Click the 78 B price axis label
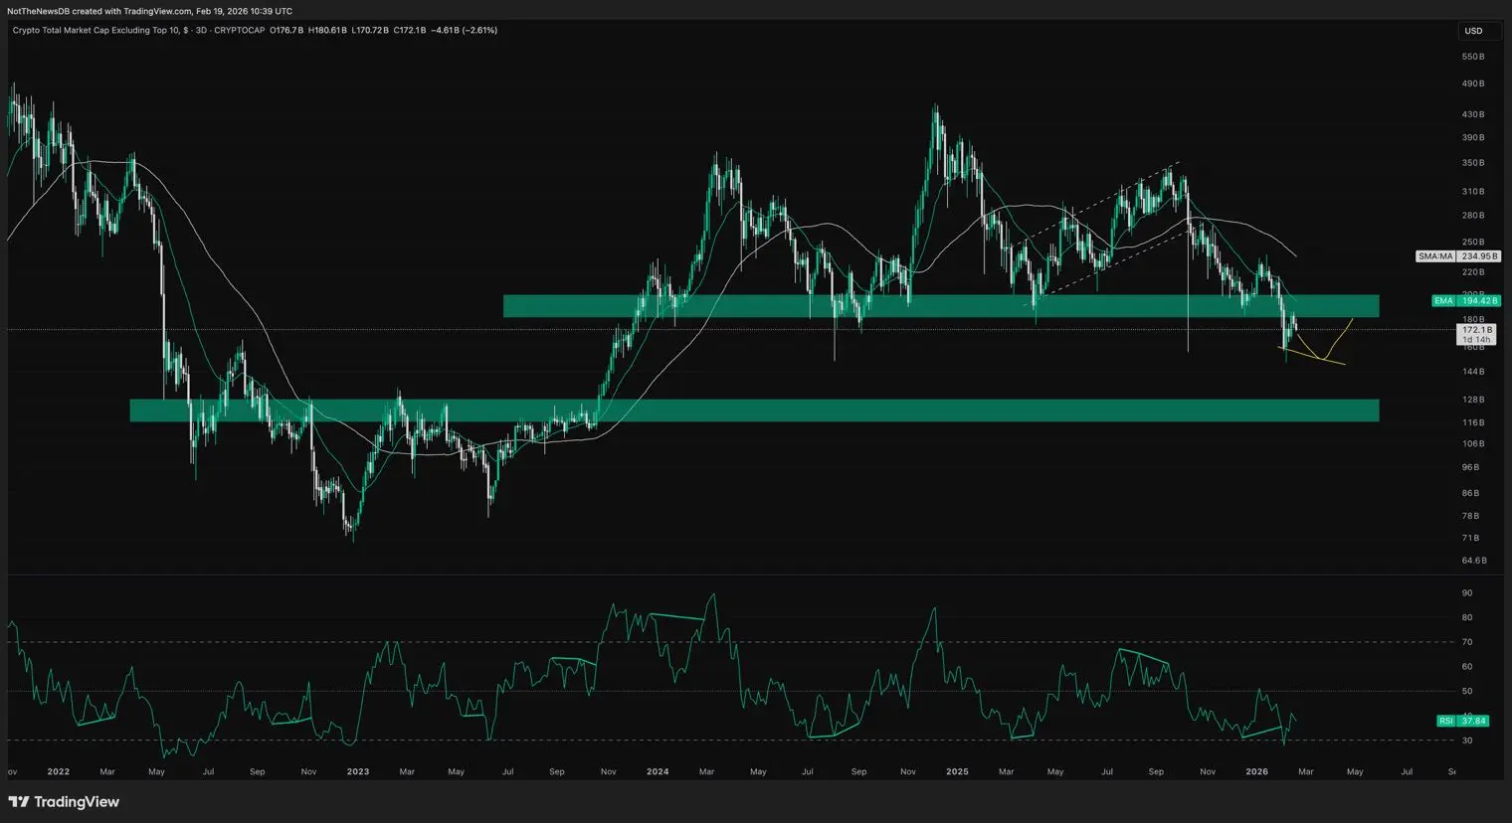Image resolution: width=1512 pixels, height=823 pixels. [x=1471, y=516]
